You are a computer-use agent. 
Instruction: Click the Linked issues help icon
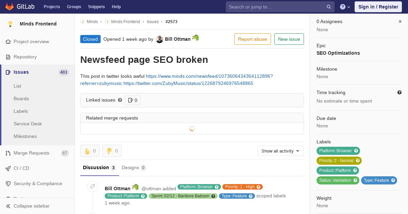pyautogui.click(x=120, y=100)
